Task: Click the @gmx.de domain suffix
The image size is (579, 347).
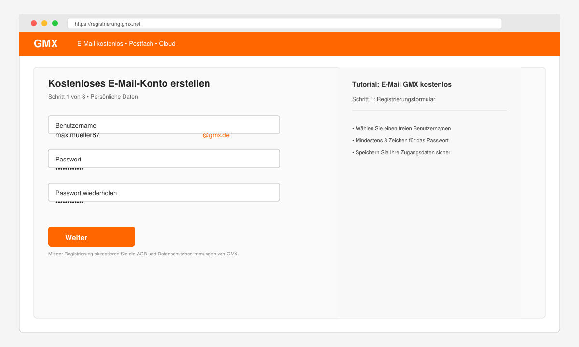Action: point(216,135)
